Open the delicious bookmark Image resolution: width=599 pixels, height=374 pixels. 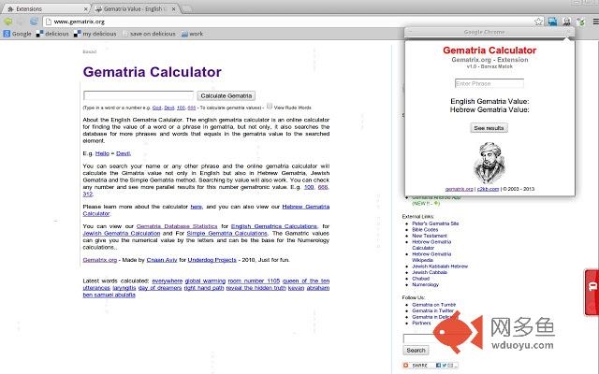pyautogui.click(x=52, y=34)
